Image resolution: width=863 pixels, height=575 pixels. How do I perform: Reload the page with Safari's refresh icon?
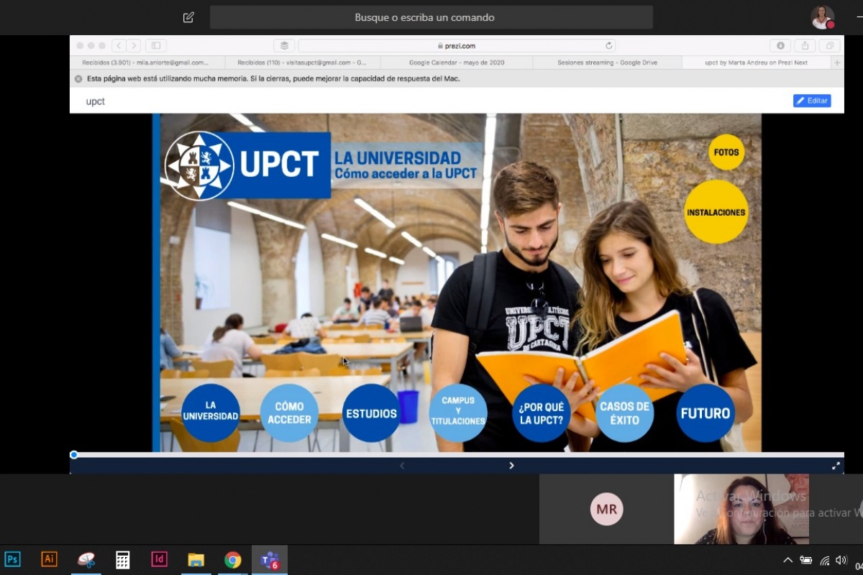click(609, 45)
